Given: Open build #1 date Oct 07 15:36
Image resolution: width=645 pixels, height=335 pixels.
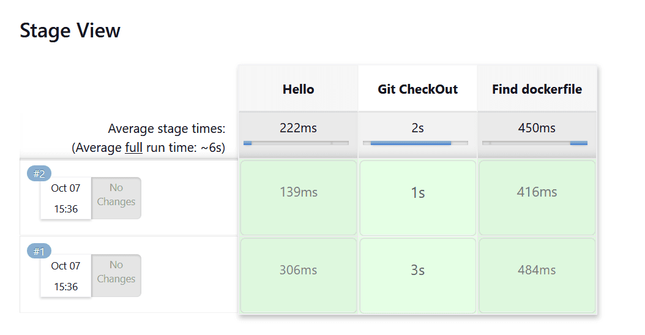Looking at the screenshot, I should (x=66, y=275).
